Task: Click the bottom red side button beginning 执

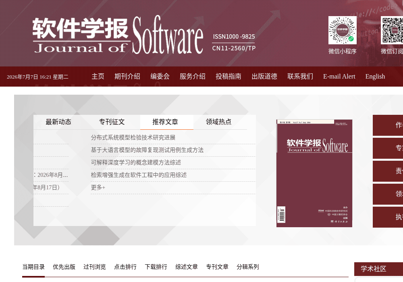Action: [388, 217]
